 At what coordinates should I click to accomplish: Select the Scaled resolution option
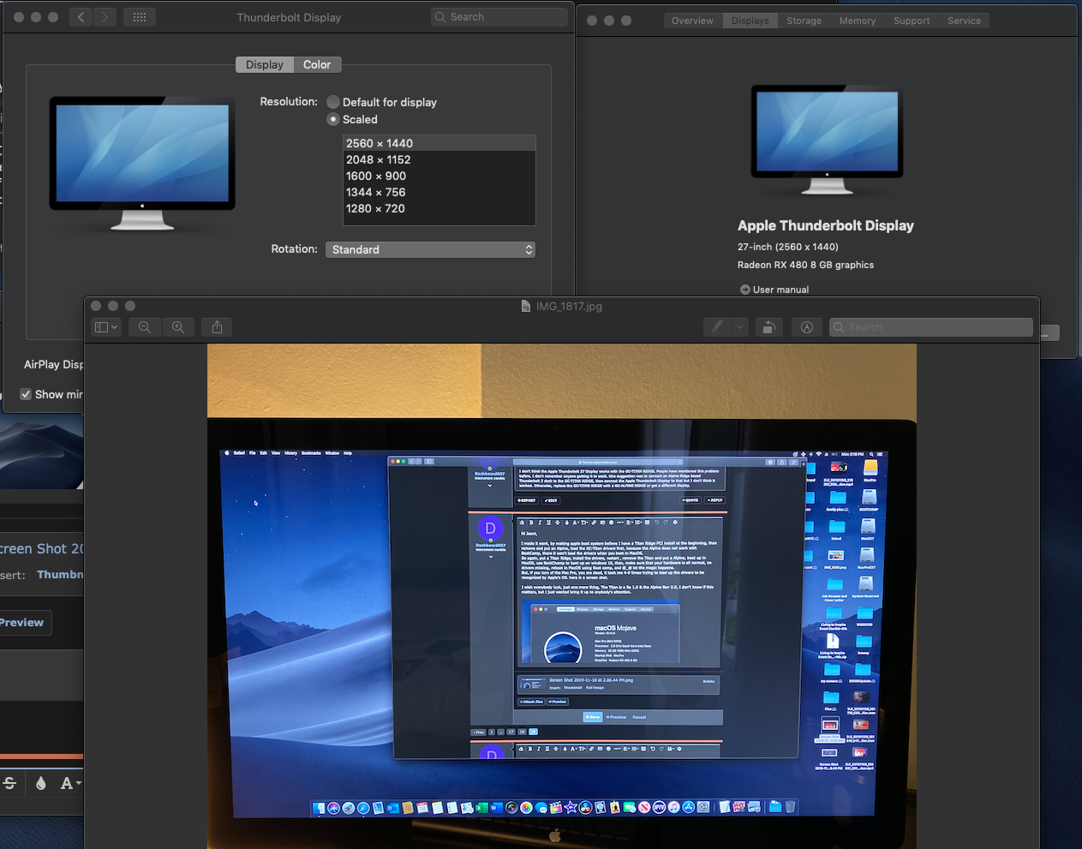pyautogui.click(x=333, y=120)
